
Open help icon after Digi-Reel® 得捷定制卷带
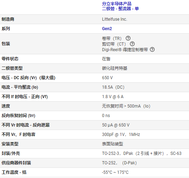[152, 50]
